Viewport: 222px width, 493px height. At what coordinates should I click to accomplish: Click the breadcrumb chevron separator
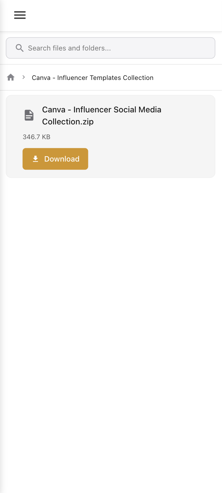(24, 77)
